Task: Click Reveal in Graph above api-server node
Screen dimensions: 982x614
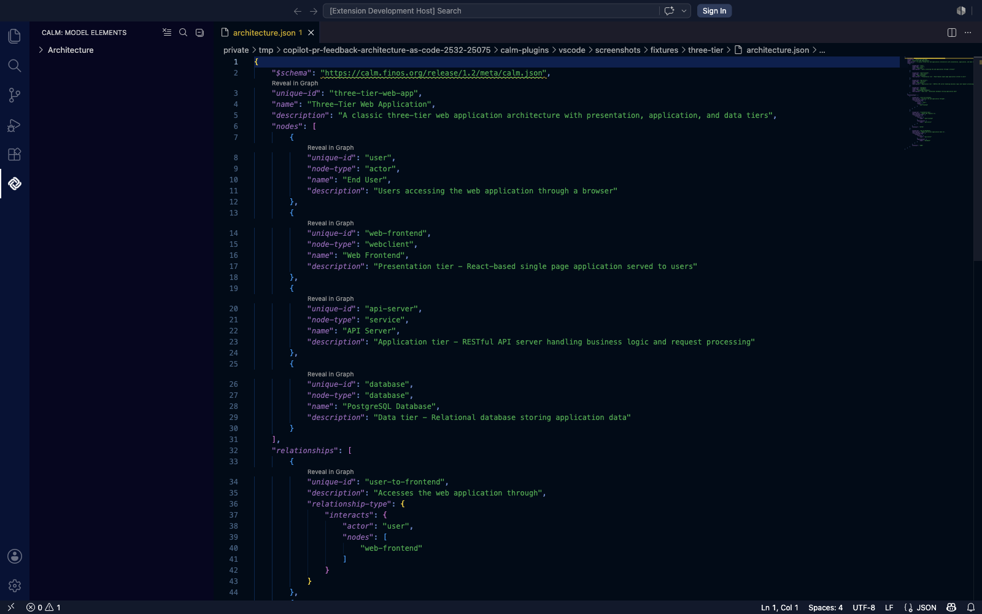Action: pos(330,299)
